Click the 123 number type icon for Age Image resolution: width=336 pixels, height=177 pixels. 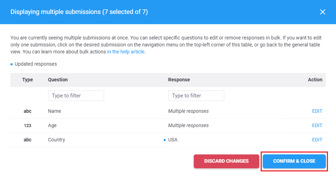27,125
